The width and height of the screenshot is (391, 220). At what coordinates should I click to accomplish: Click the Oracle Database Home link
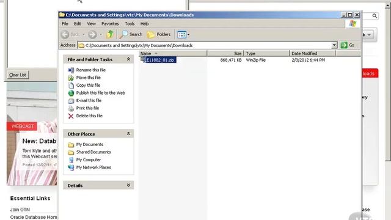(x=34, y=218)
